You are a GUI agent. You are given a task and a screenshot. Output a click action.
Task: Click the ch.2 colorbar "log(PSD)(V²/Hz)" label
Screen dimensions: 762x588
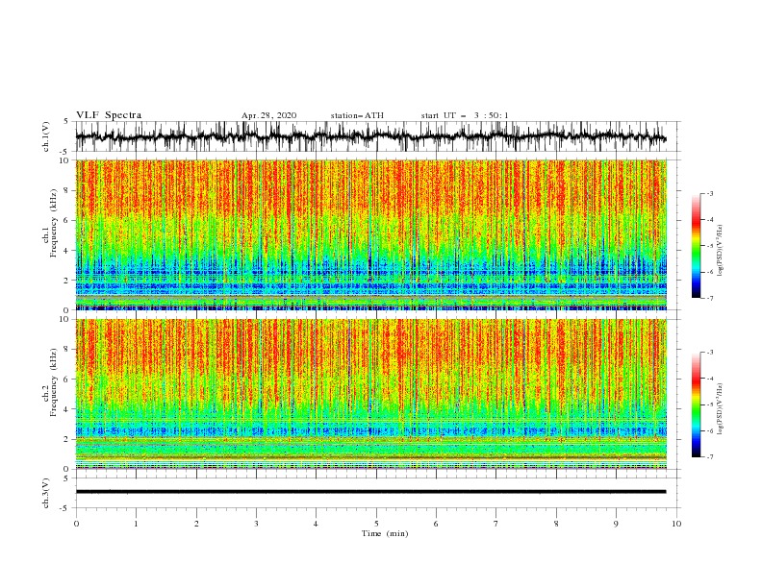click(x=720, y=409)
